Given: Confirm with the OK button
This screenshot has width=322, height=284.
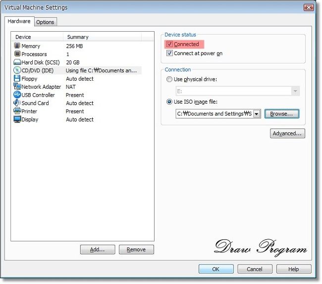Looking at the screenshot, I should click(216, 269).
